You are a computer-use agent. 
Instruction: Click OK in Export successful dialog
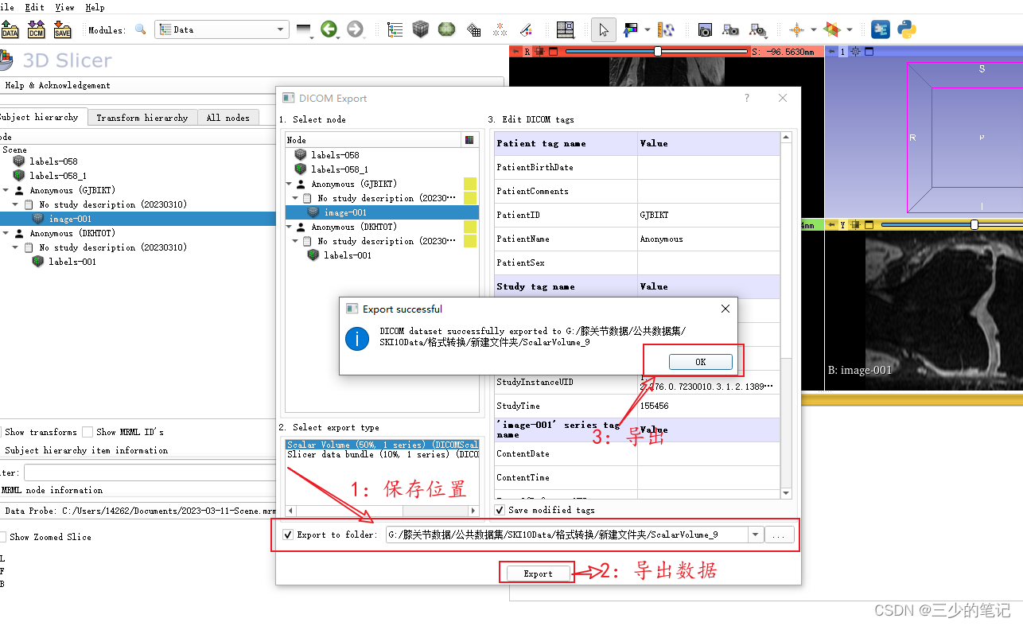700,362
